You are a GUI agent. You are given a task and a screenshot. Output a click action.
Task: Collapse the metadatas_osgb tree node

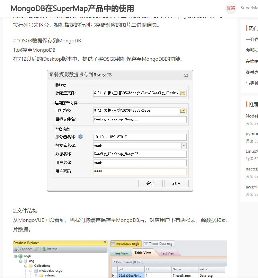(x=31, y=271)
